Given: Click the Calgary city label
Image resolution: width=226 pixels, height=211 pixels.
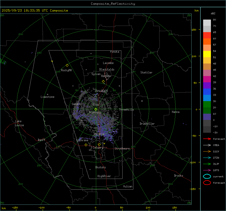Looking at the screenshot, I should tap(98, 148).
